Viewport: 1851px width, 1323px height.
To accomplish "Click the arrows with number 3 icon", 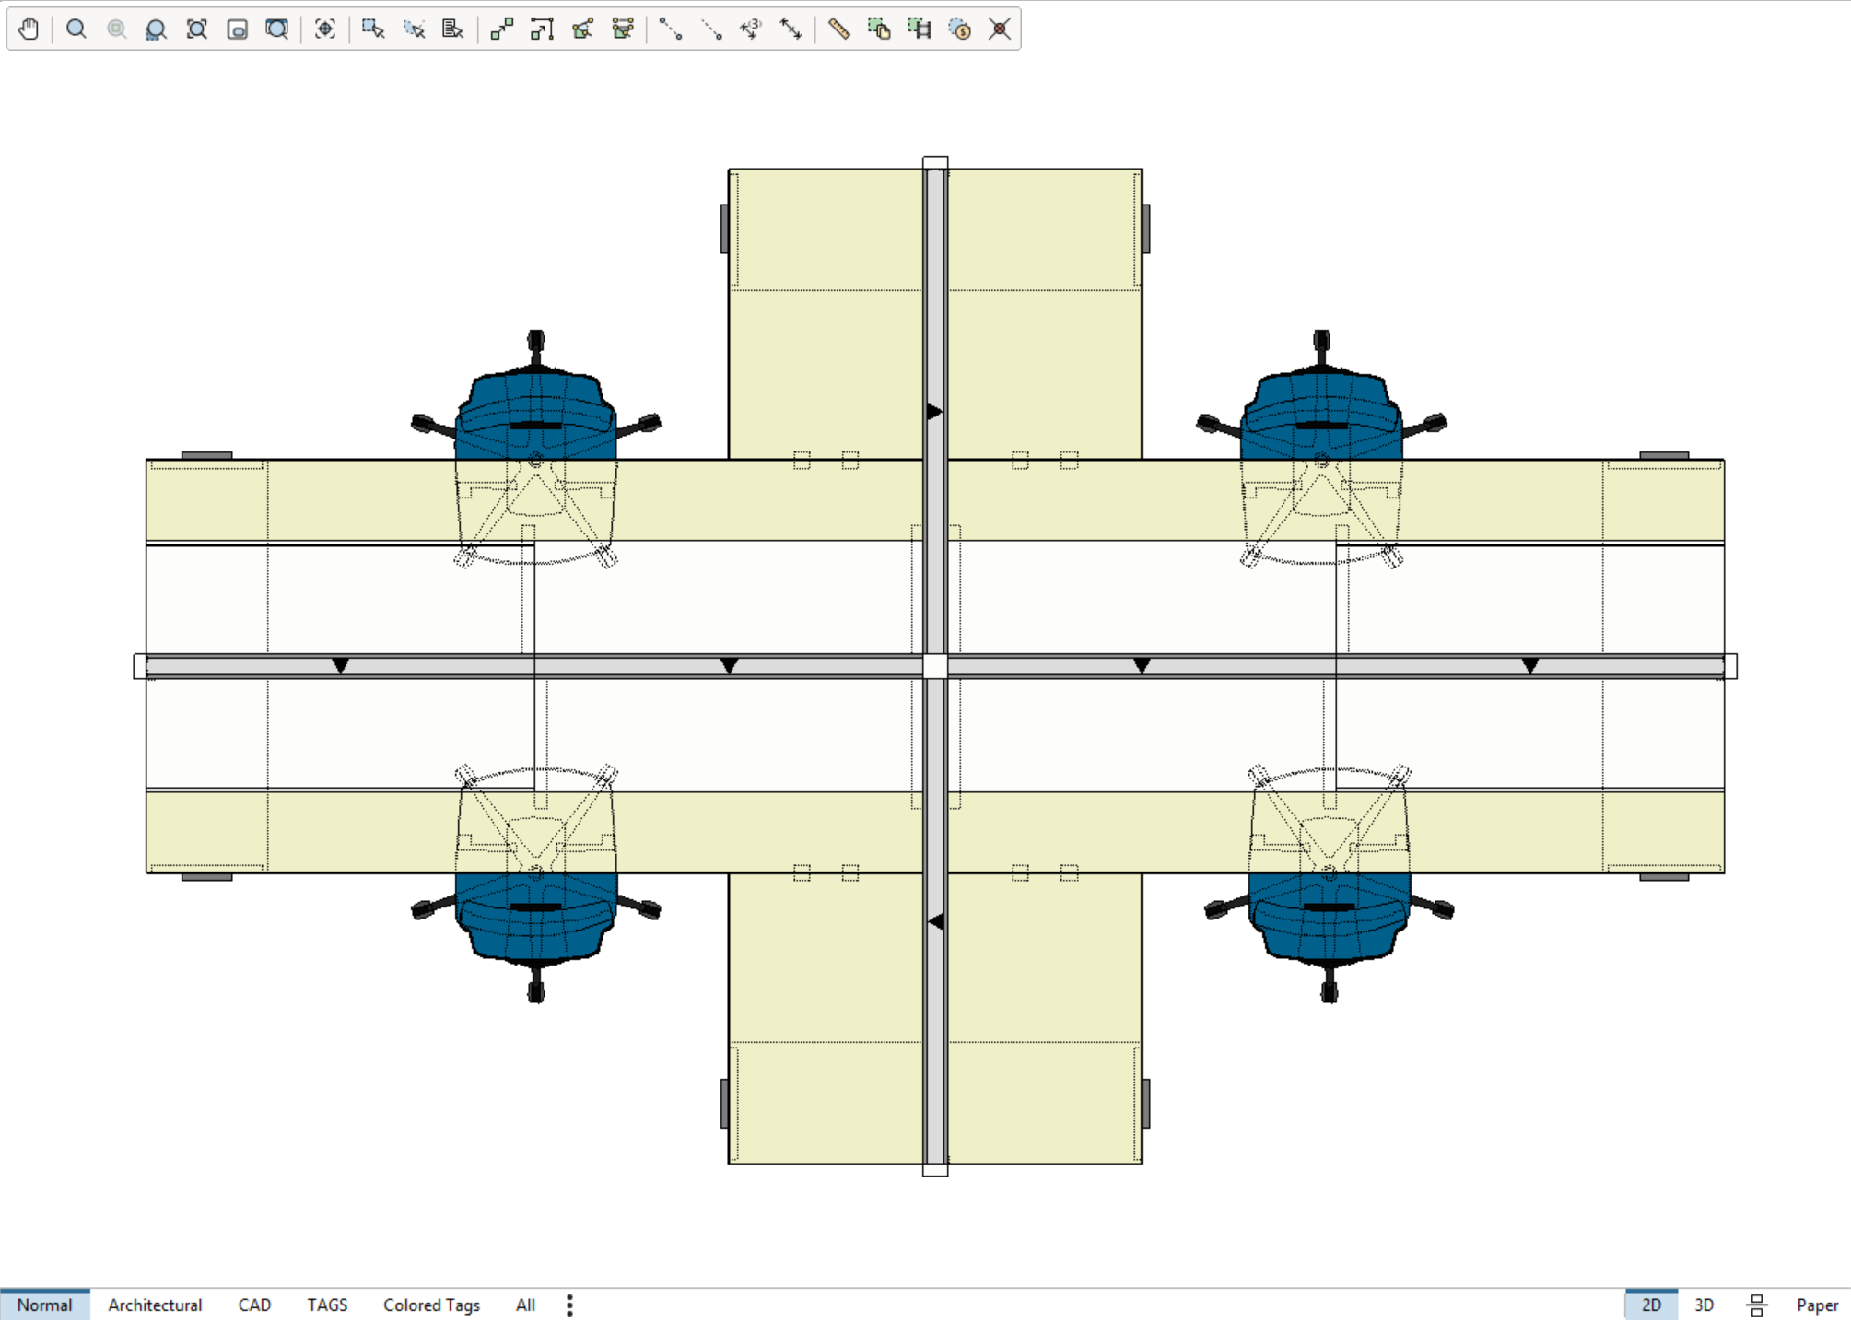I will point(751,29).
